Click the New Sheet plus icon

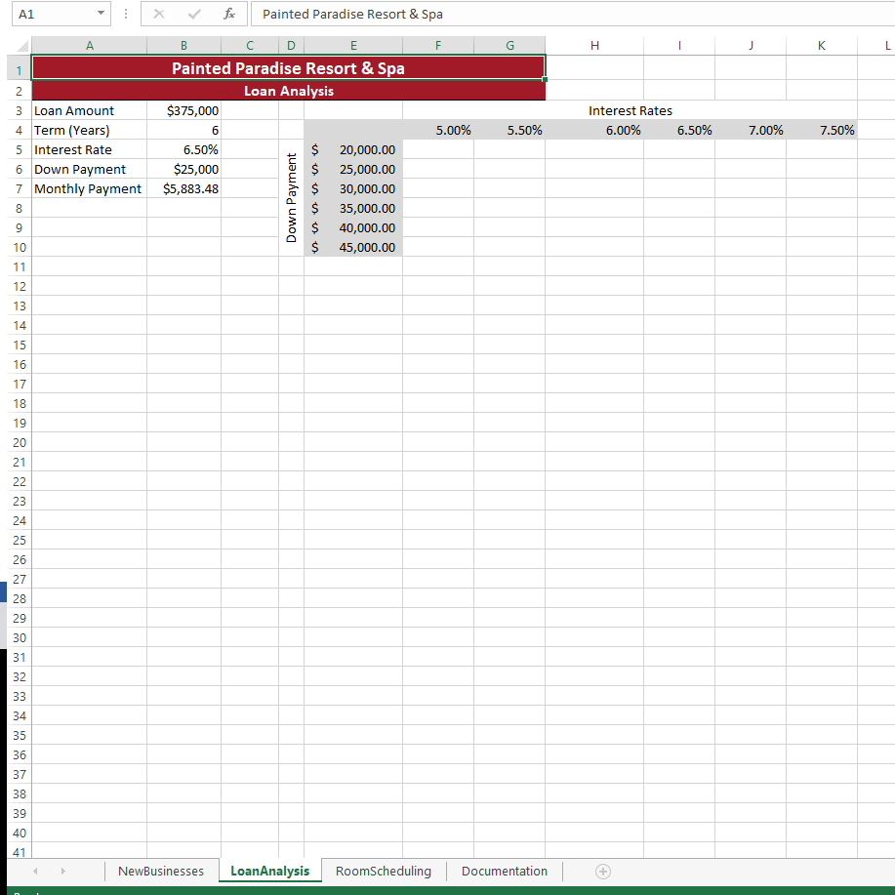[x=602, y=871]
